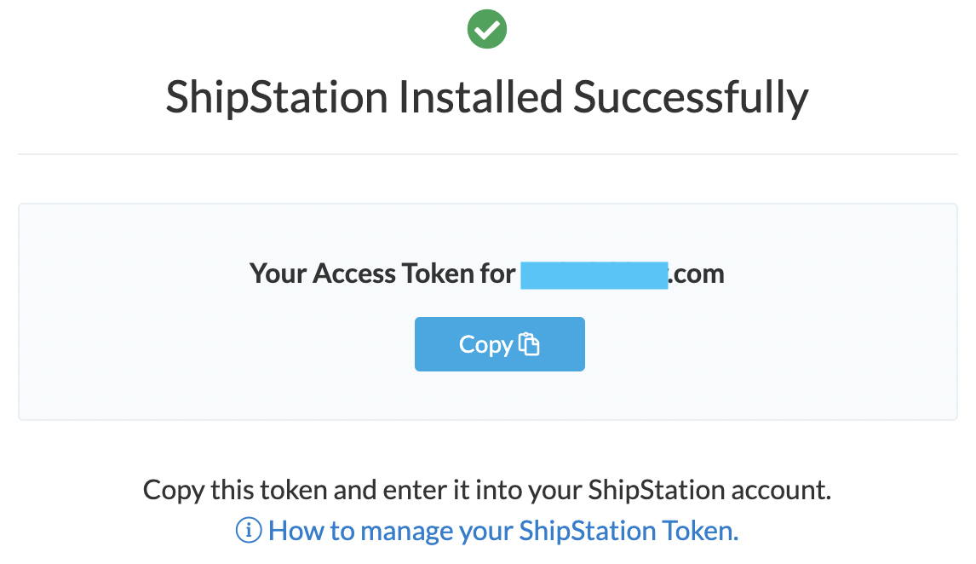Viewport: 976px width, 564px height.
Task: Click empty space in the access token panel
Action: point(213,375)
